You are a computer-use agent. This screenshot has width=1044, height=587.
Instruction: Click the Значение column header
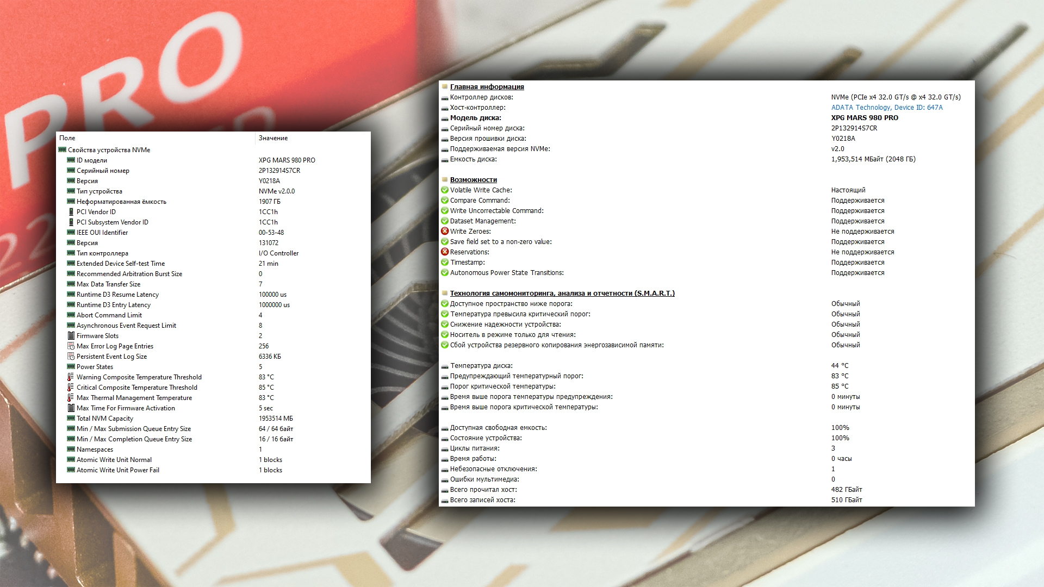pos(273,138)
